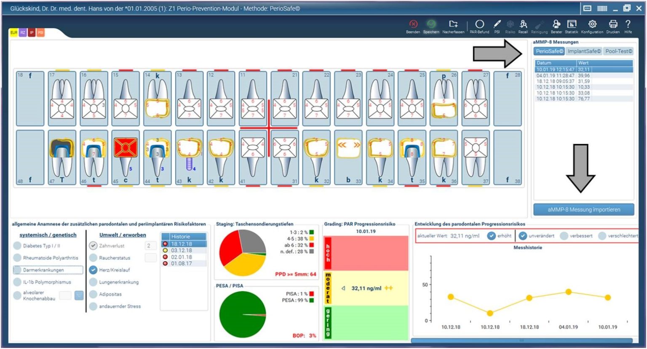The width and height of the screenshot is (647, 349).
Task: Click the yellow EUR badge icon
Action: point(14,32)
